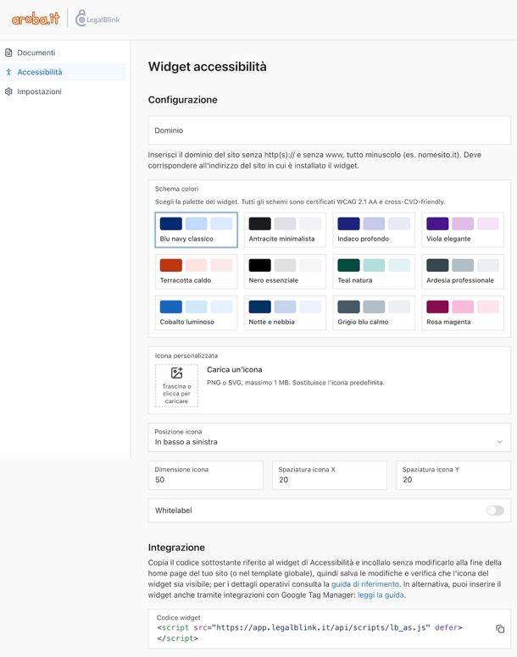Click the Documenti page icon in sidebar

point(8,52)
